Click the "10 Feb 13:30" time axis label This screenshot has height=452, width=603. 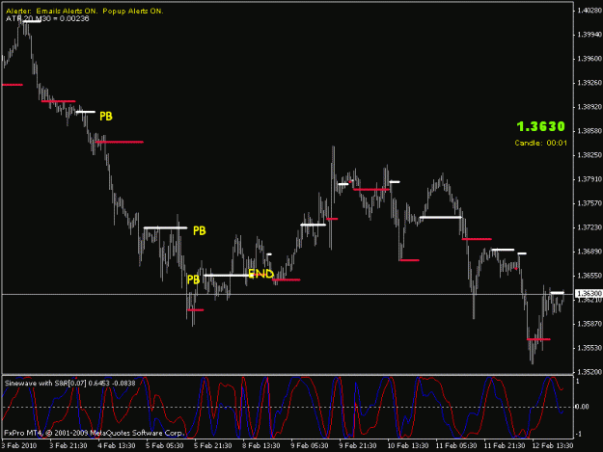pyautogui.click(x=408, y=446)
